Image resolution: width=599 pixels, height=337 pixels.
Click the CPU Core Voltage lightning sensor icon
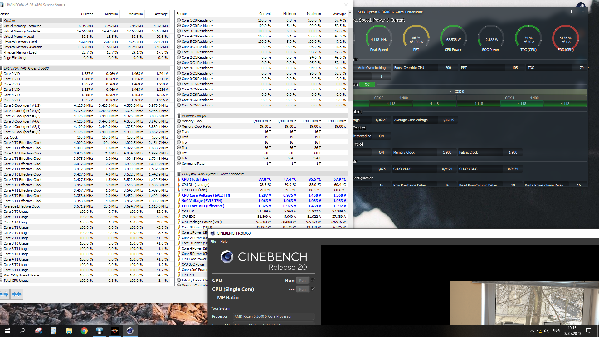(179, 195)
